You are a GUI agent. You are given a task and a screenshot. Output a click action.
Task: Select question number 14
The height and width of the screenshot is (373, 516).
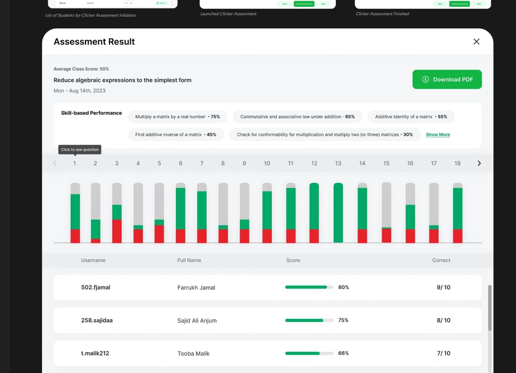362,163
